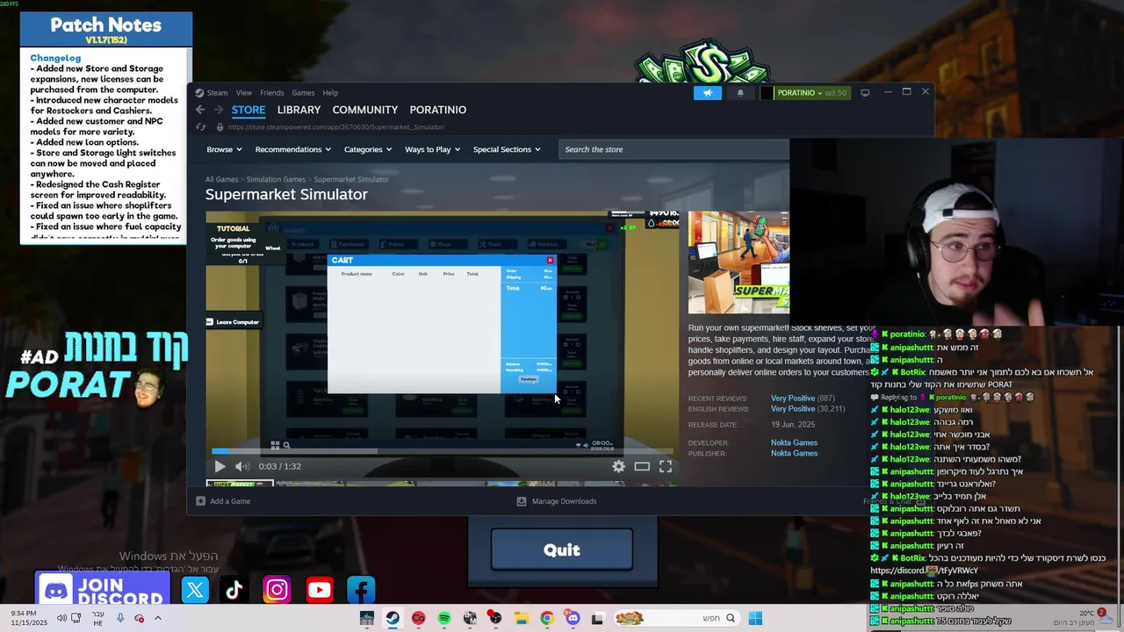Viewport: 1124px width, 632px height.
Task: Expand the Special Sections dropdown
Action: click(507, 149)
